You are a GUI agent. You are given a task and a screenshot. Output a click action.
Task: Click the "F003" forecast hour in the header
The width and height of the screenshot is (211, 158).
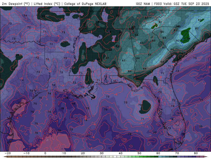pyautogui.click(x=158, y=4)
